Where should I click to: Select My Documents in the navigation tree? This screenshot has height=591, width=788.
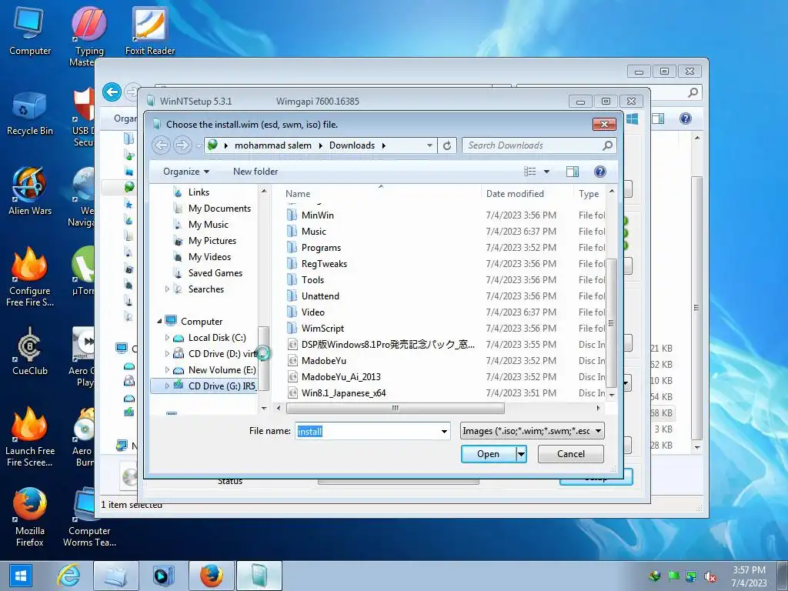point(219,208)
